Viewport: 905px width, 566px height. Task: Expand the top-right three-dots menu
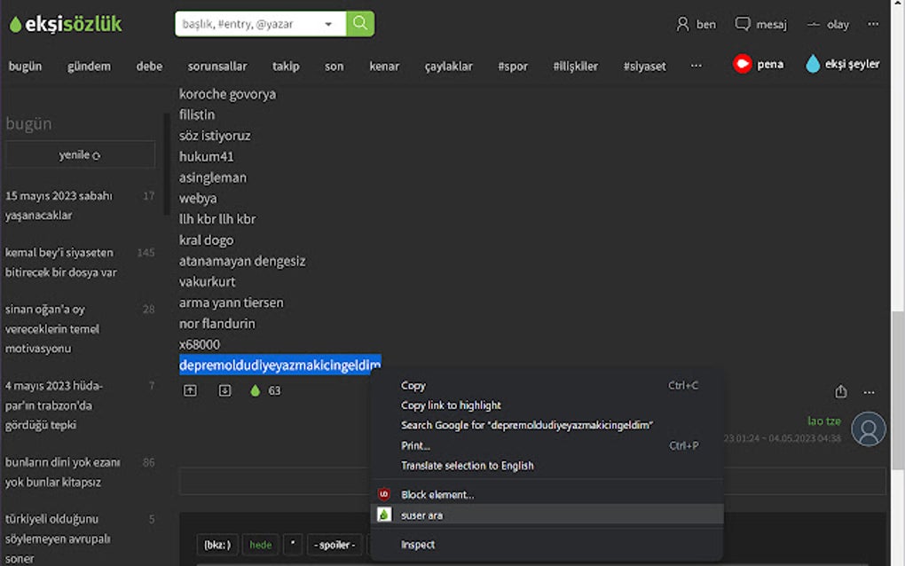pyautogui.click(x=873, y=24)
